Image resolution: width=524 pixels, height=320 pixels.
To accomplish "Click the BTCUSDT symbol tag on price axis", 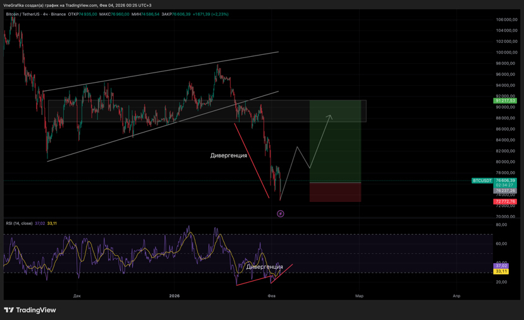I will point(482,181).
